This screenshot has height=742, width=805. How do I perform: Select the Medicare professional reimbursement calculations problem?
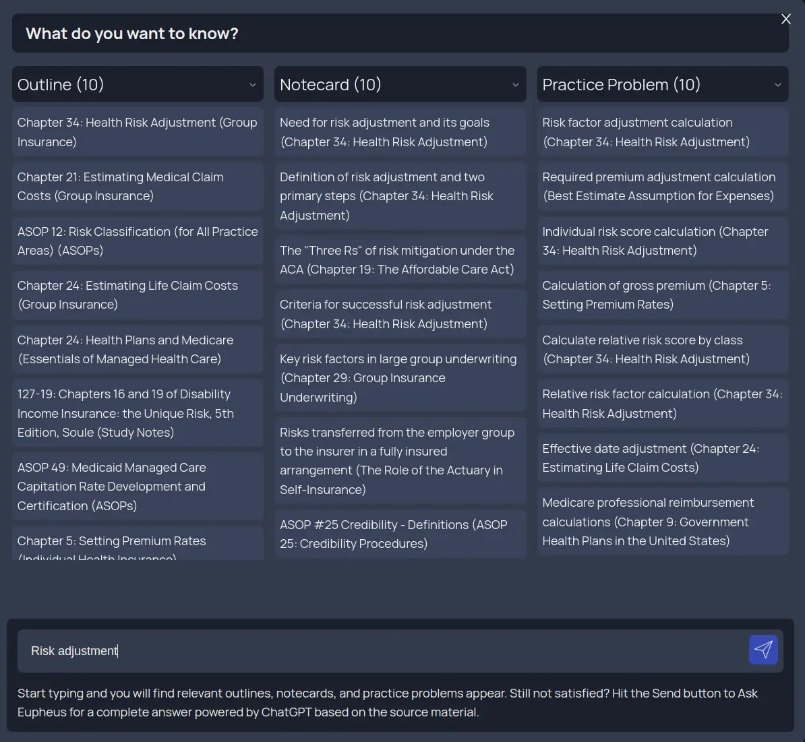click(662, 521)
